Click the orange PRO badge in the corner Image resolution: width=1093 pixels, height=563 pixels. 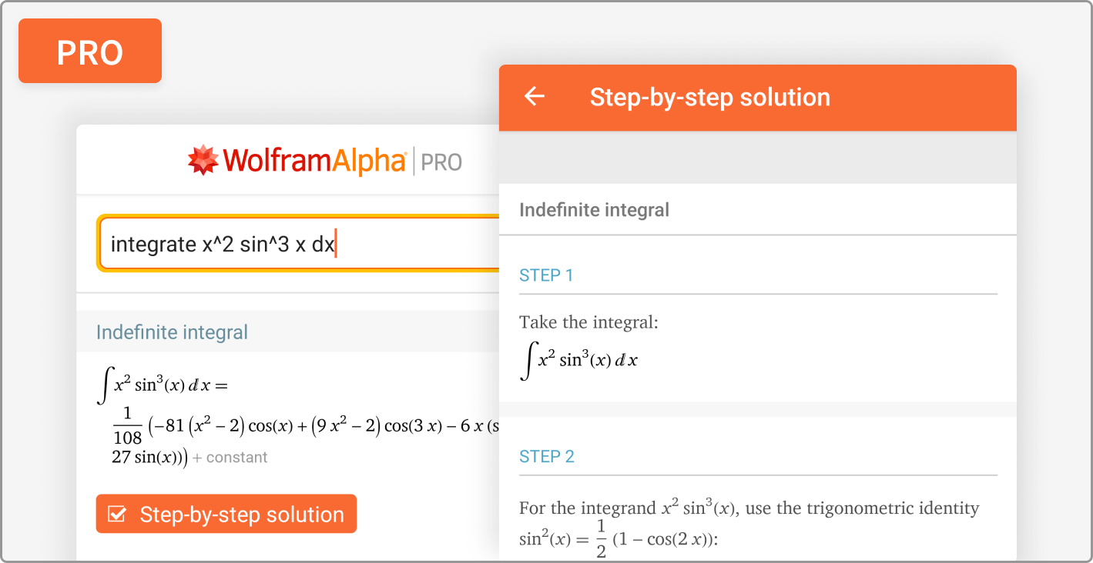click(90, 51)
